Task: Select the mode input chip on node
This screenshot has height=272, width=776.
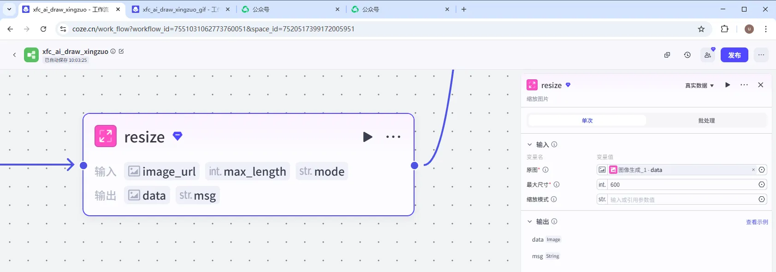Action: (x=322, y=171)
